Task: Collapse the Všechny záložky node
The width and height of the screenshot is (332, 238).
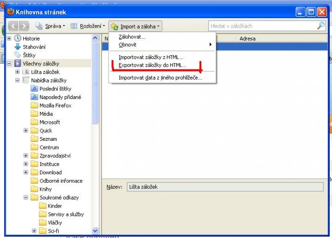Action: (x=9, y=63)
